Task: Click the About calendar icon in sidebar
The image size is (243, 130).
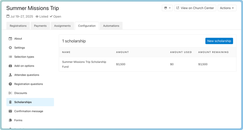Action: tap(10, 39)
